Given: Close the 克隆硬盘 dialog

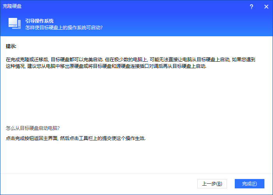Looking at the screenshot, I should point(266,7).
